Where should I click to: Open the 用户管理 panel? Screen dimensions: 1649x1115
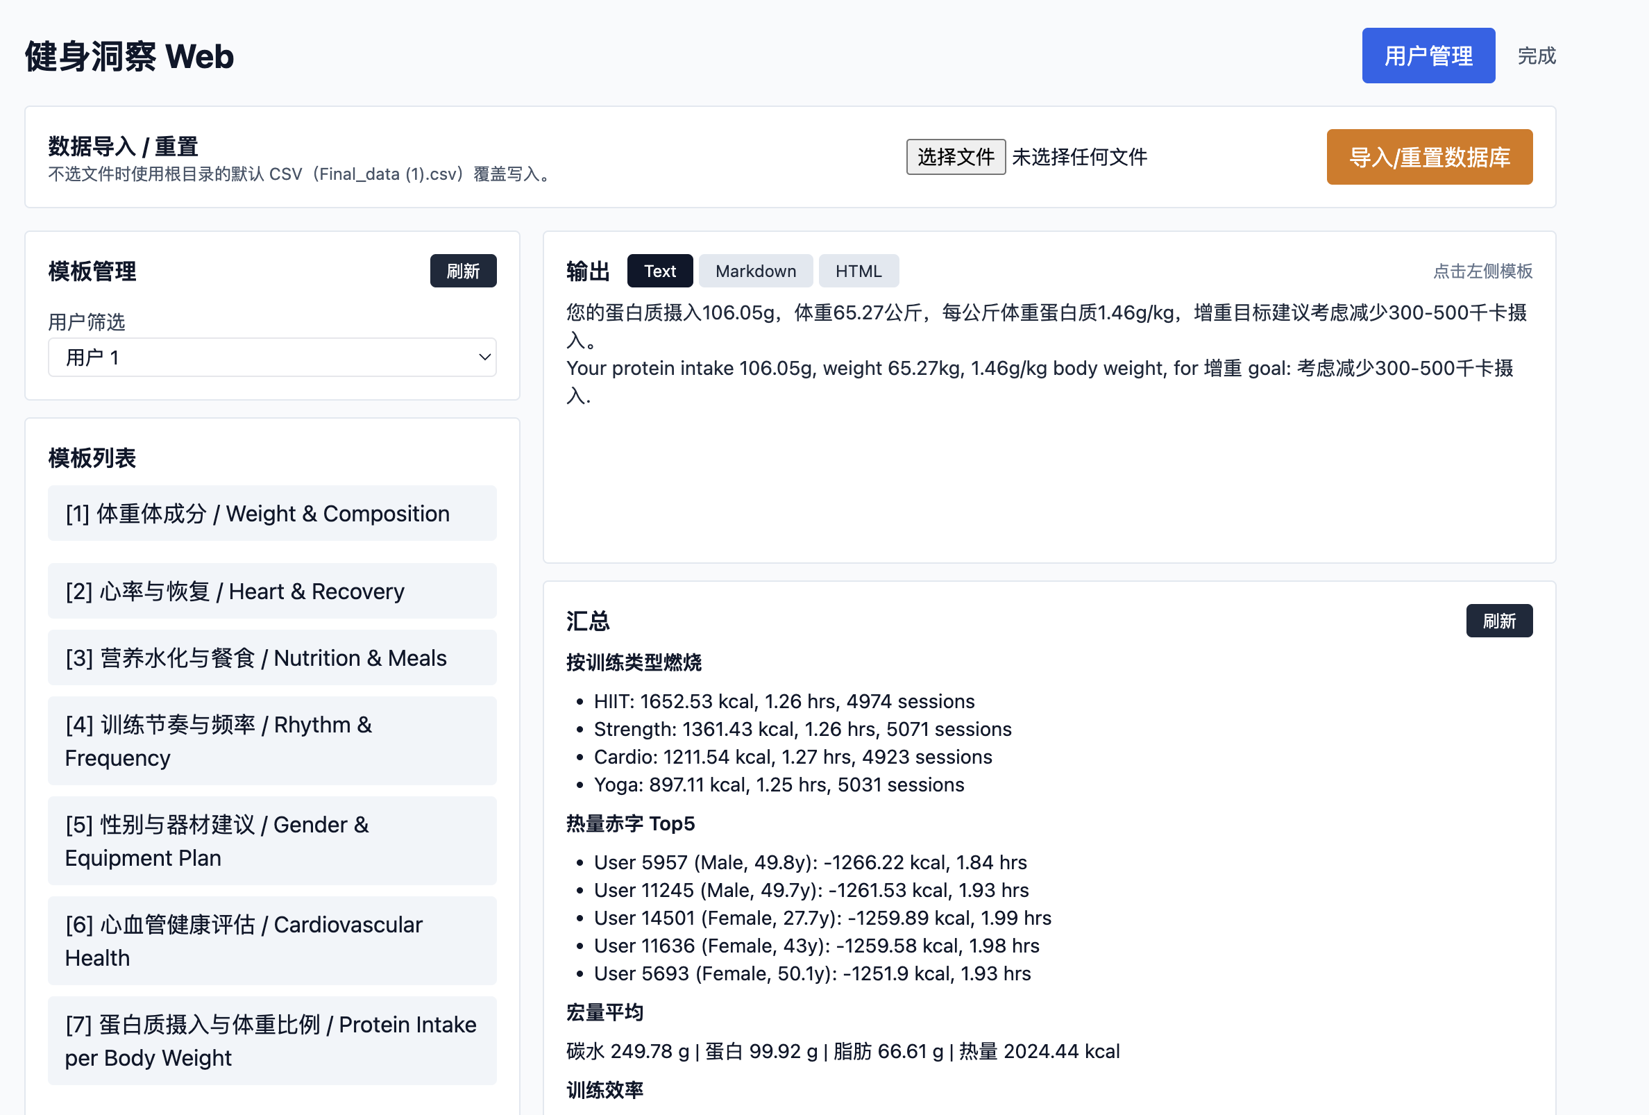1428,55
